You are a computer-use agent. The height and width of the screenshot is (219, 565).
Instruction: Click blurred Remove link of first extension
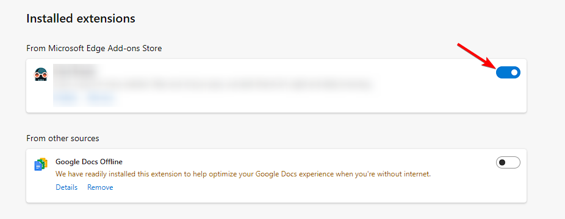pos(100,97)
